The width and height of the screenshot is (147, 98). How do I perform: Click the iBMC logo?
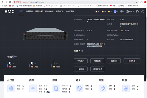tap(9, 12)
